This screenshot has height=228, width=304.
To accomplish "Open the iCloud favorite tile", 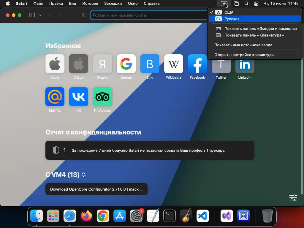I will tap(78, 64).
